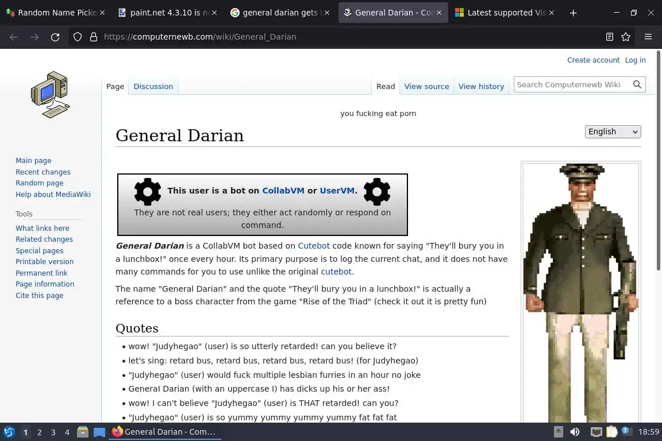Close the Random Name Picker tab
This screenshot has height=441, width=662.
(102, 13)
